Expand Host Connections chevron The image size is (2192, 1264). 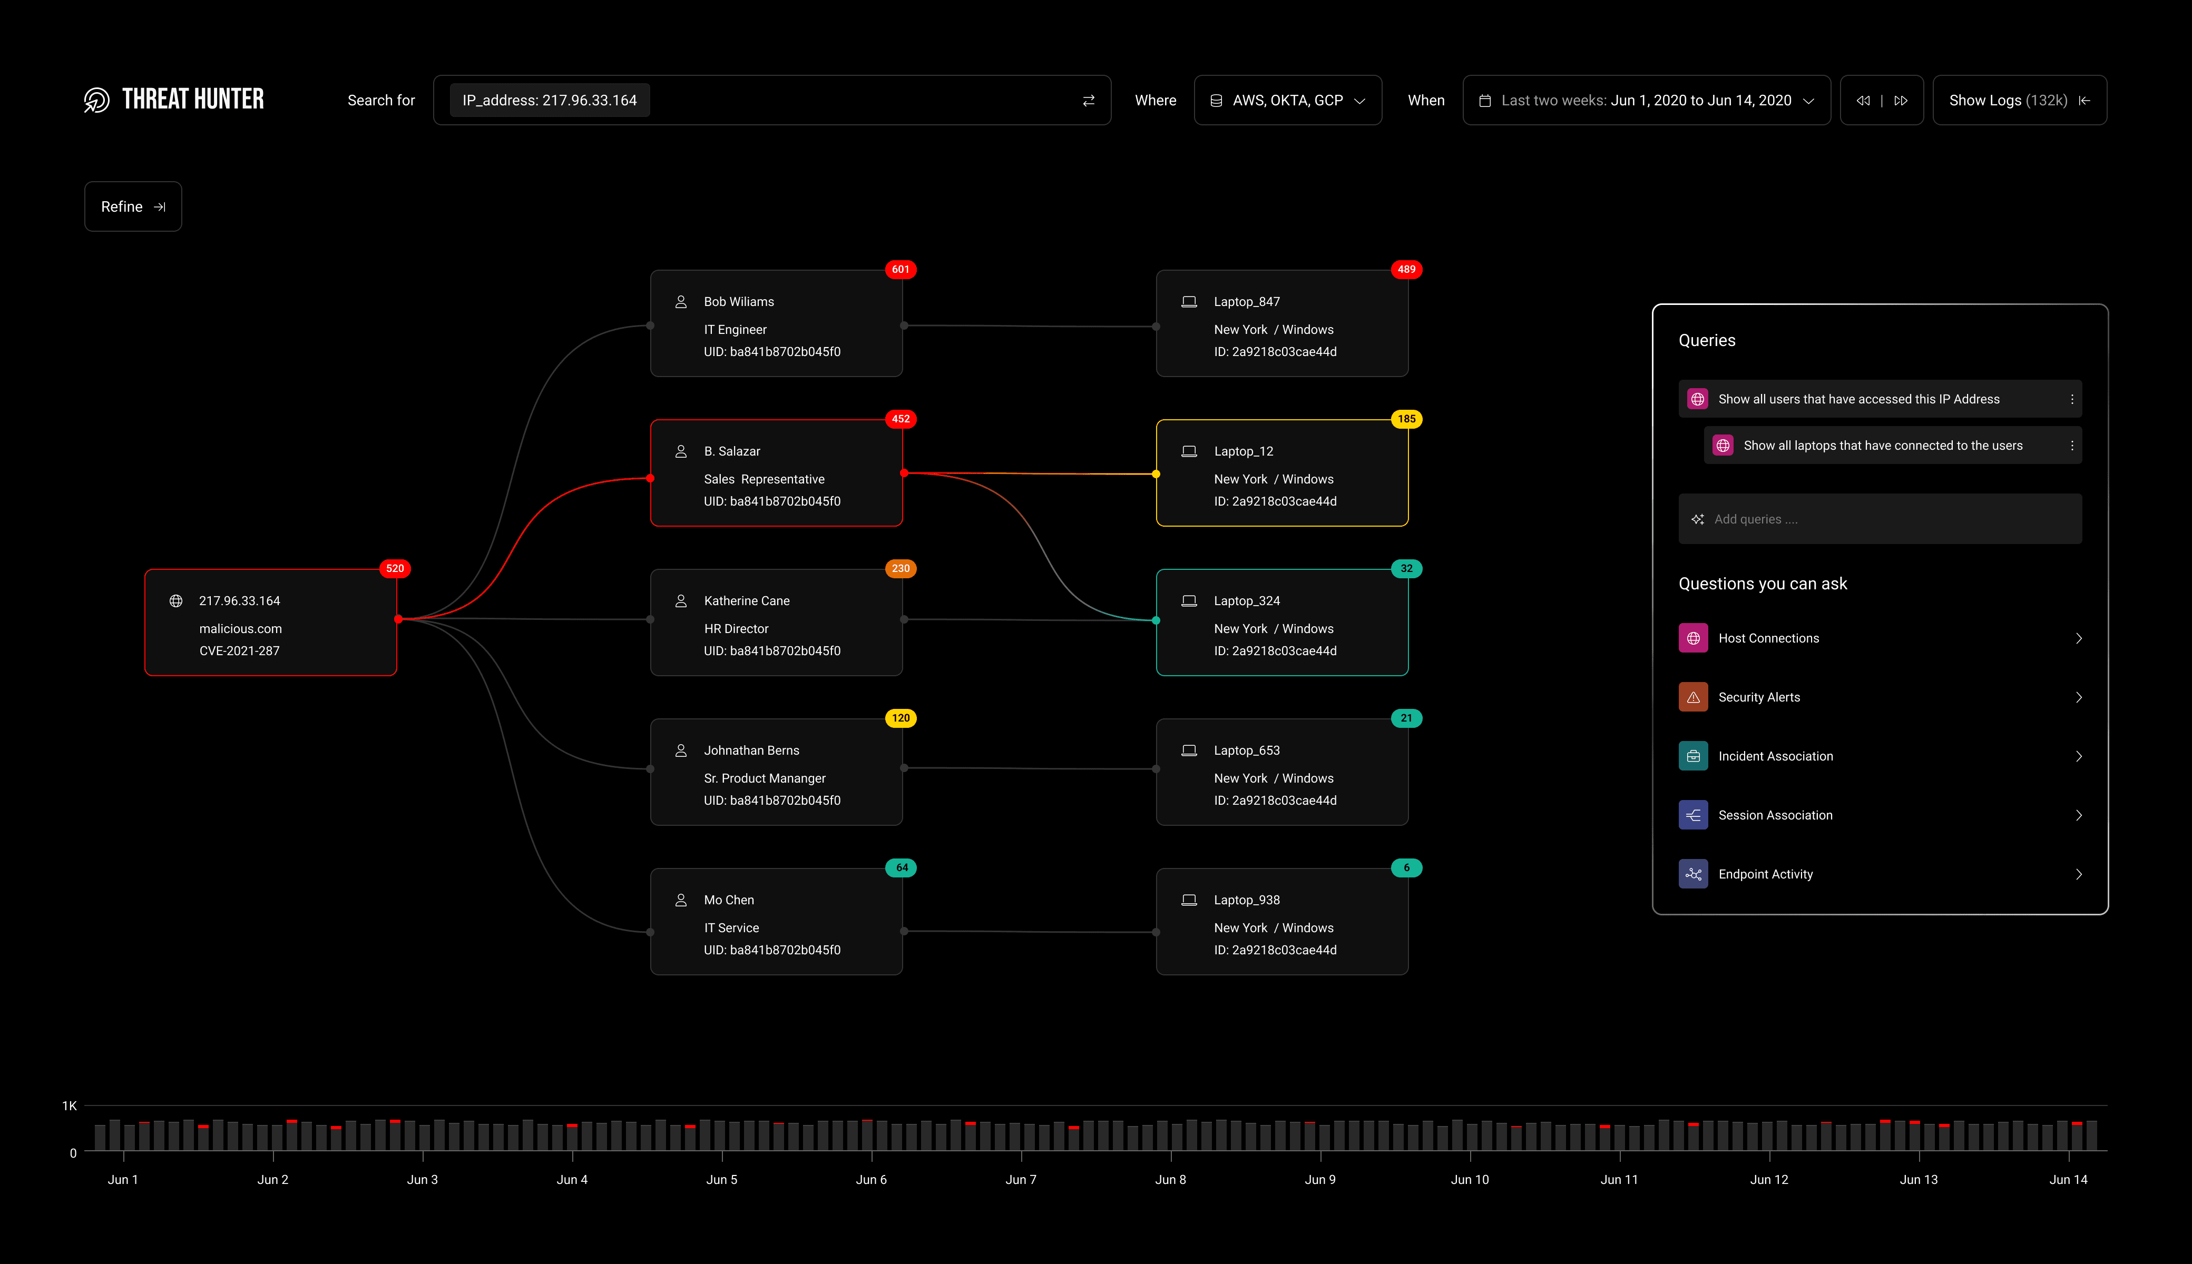(x=2078, y=638)
